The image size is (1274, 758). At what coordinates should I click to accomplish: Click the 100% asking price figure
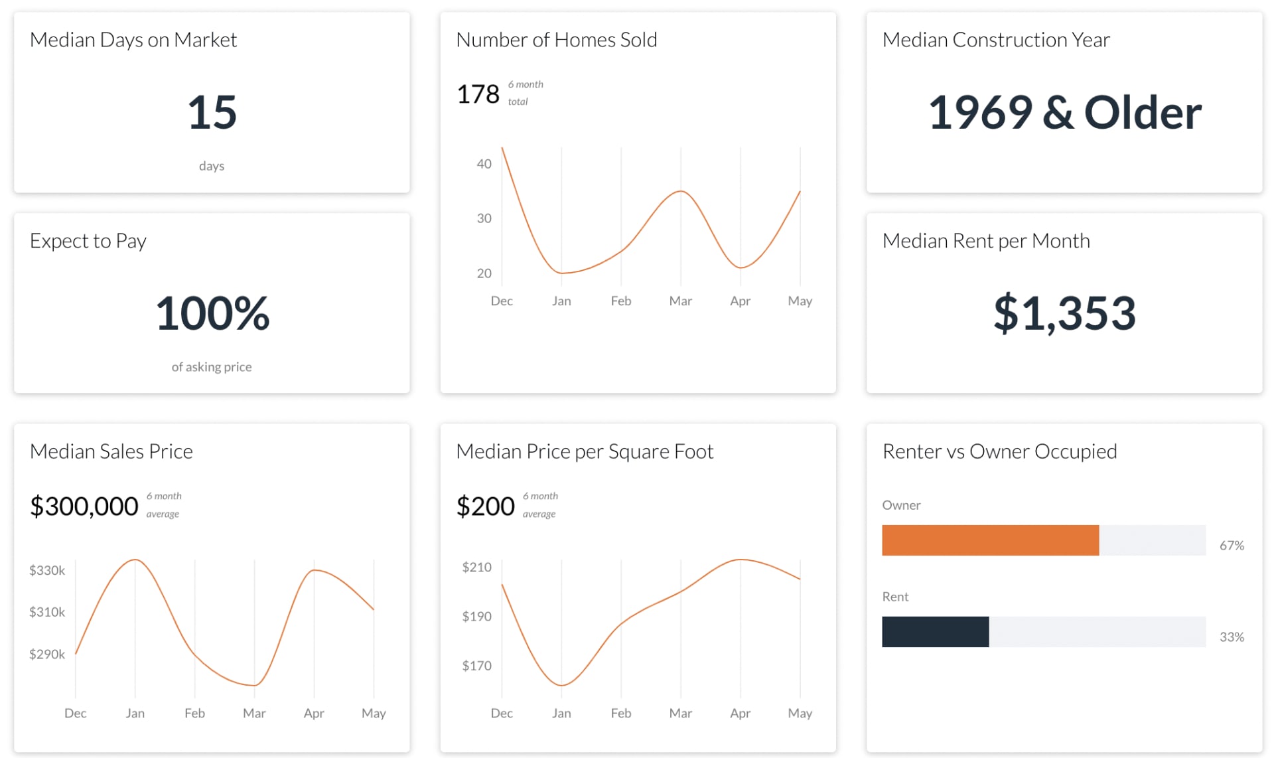coord(212,313)
